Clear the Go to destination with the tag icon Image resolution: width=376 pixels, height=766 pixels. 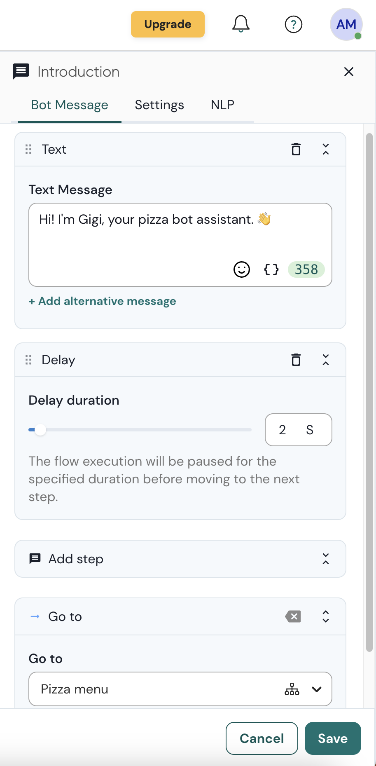click(x=293, y=616)
